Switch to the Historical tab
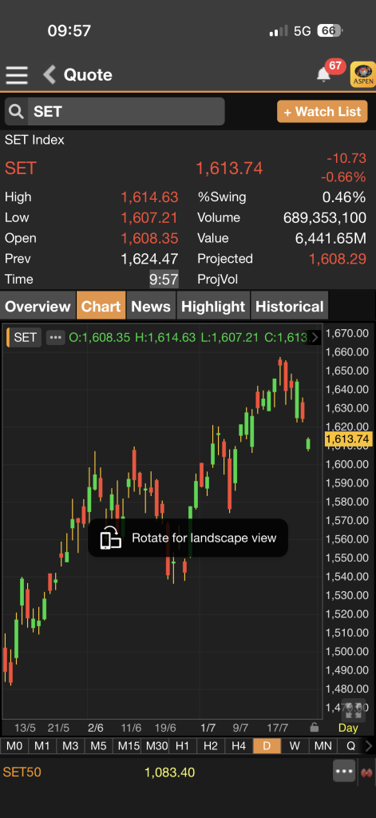 (x=290, y=306)
